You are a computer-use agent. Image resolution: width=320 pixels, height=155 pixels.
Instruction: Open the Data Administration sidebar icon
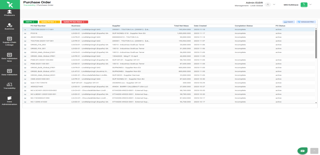coord(9,98)
